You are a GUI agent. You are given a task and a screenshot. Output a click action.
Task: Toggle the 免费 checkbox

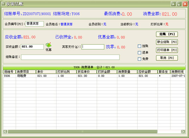click(140, 59)
